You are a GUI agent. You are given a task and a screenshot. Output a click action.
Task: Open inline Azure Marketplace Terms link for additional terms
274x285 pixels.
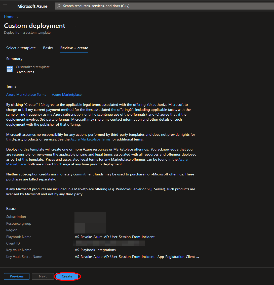click(x=90, y=139)
